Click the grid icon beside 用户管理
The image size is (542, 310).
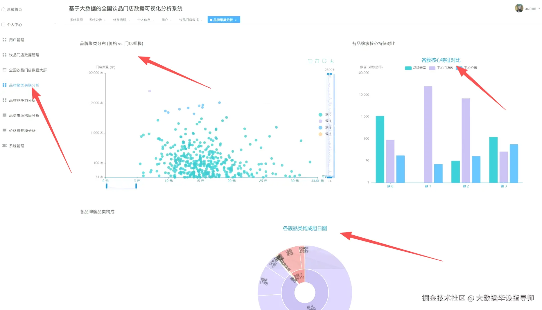pos(4,39)
